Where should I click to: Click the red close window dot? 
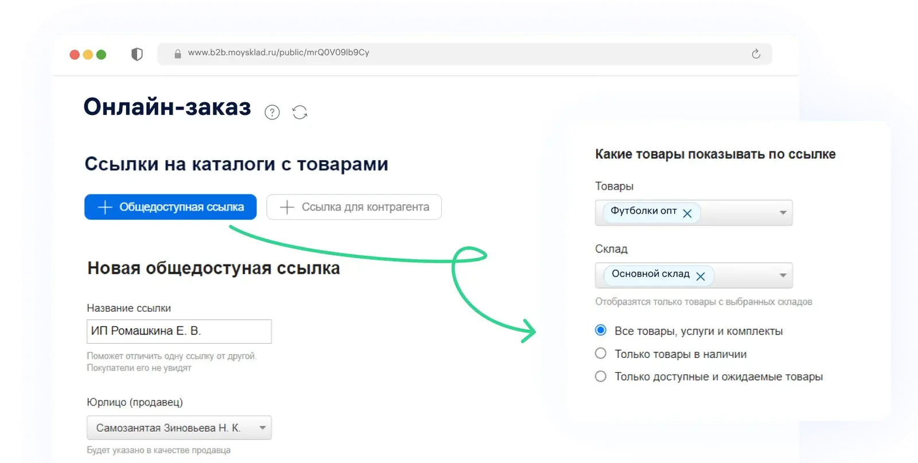pyautogui.click(x=75, y=55)
